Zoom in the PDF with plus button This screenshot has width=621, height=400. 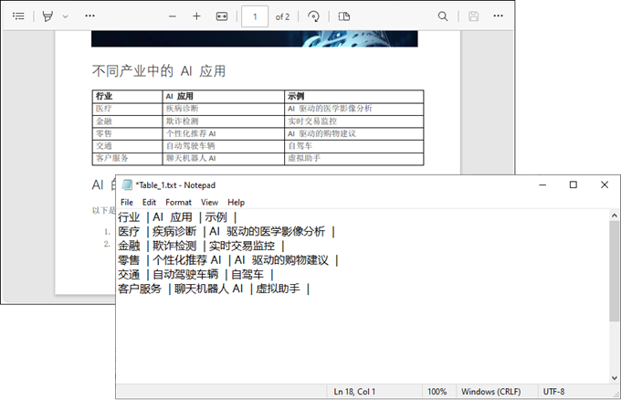[196, 16]
